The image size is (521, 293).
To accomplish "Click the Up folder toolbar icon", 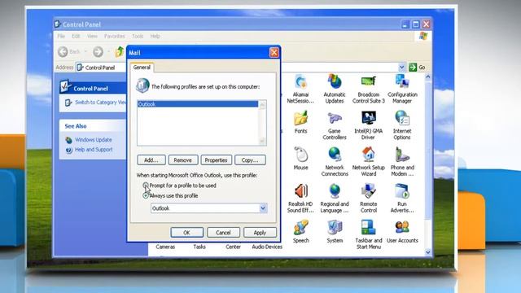I will pyautogui.click(x=120, y=52).
